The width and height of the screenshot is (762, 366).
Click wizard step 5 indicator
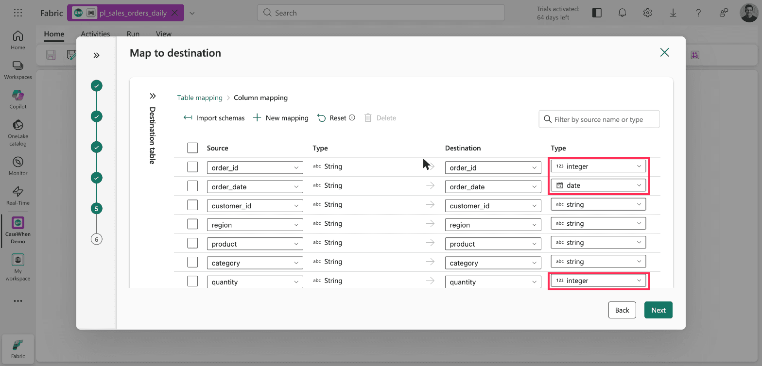point(97,209)
